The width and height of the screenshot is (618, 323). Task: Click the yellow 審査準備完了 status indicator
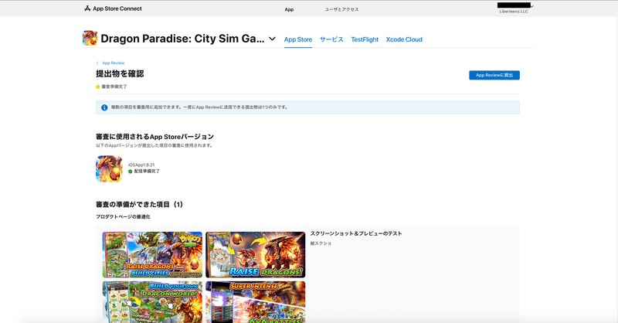pos(98,87)
